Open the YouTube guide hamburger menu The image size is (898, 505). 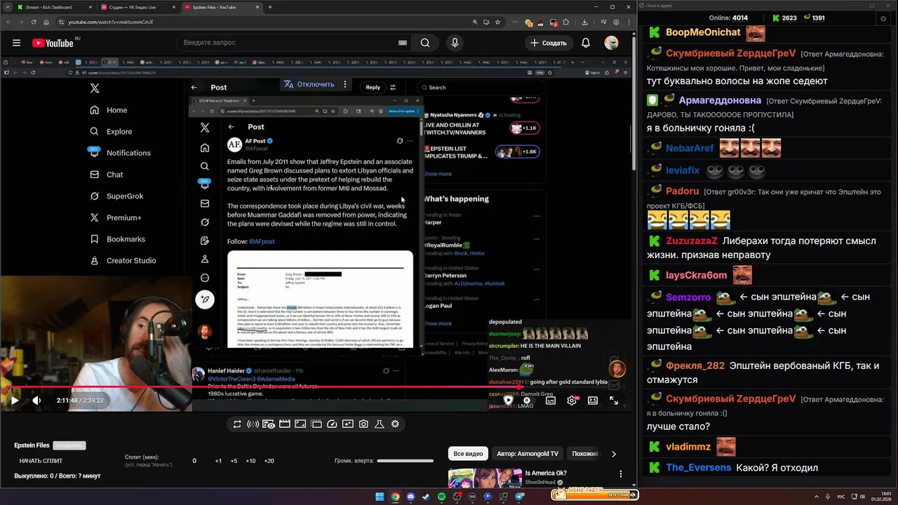click(x=16, y=43)
